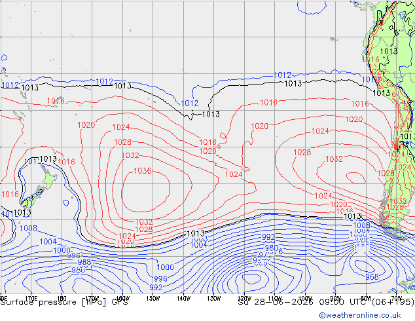Click the 130W longitude label
Image resolution: width=415 pixels, height=321 pixels.
tap(214, 299)
